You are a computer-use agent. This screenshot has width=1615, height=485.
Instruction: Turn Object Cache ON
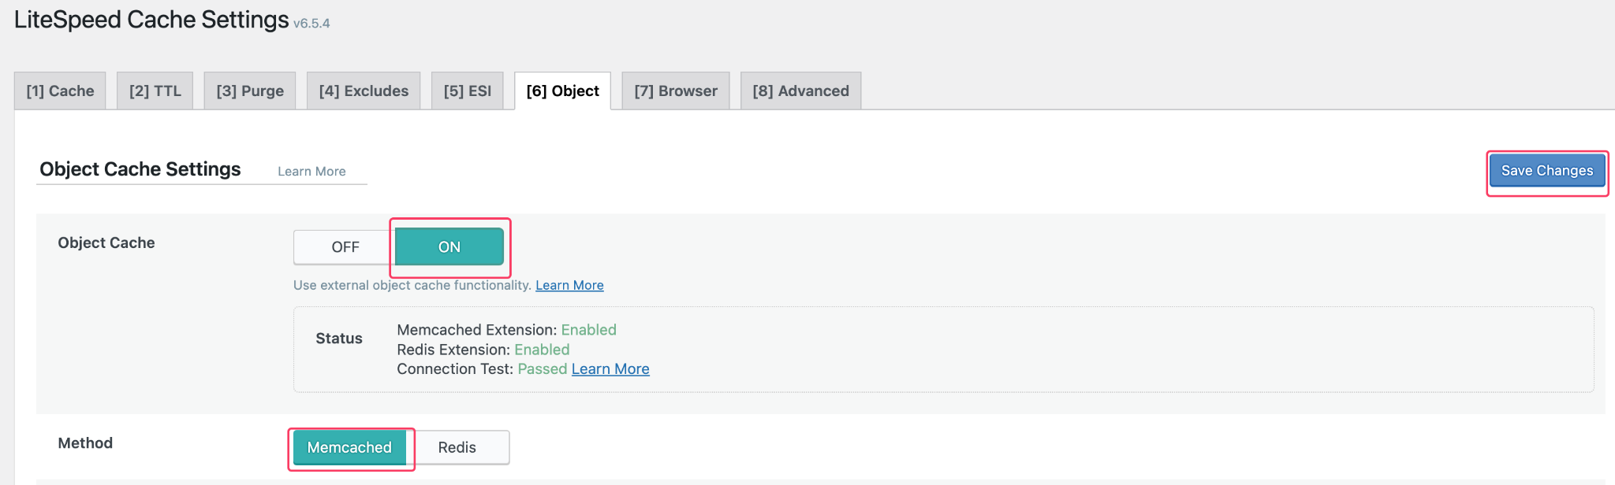(x=449, y=247)
